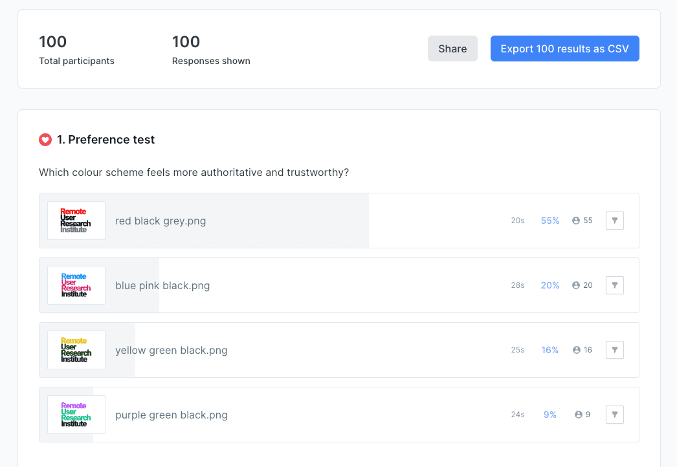The image size is (677, 467).
Task: Open the 55% results link
Action: [x=550, y=220]
